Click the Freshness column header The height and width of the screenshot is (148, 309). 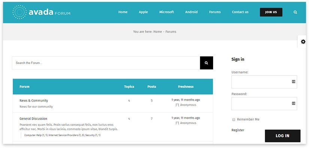[186, 86]
